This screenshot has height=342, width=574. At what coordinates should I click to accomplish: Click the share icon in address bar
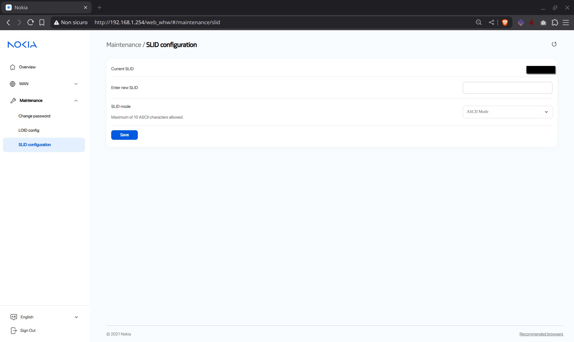click(x=491, y=22)
